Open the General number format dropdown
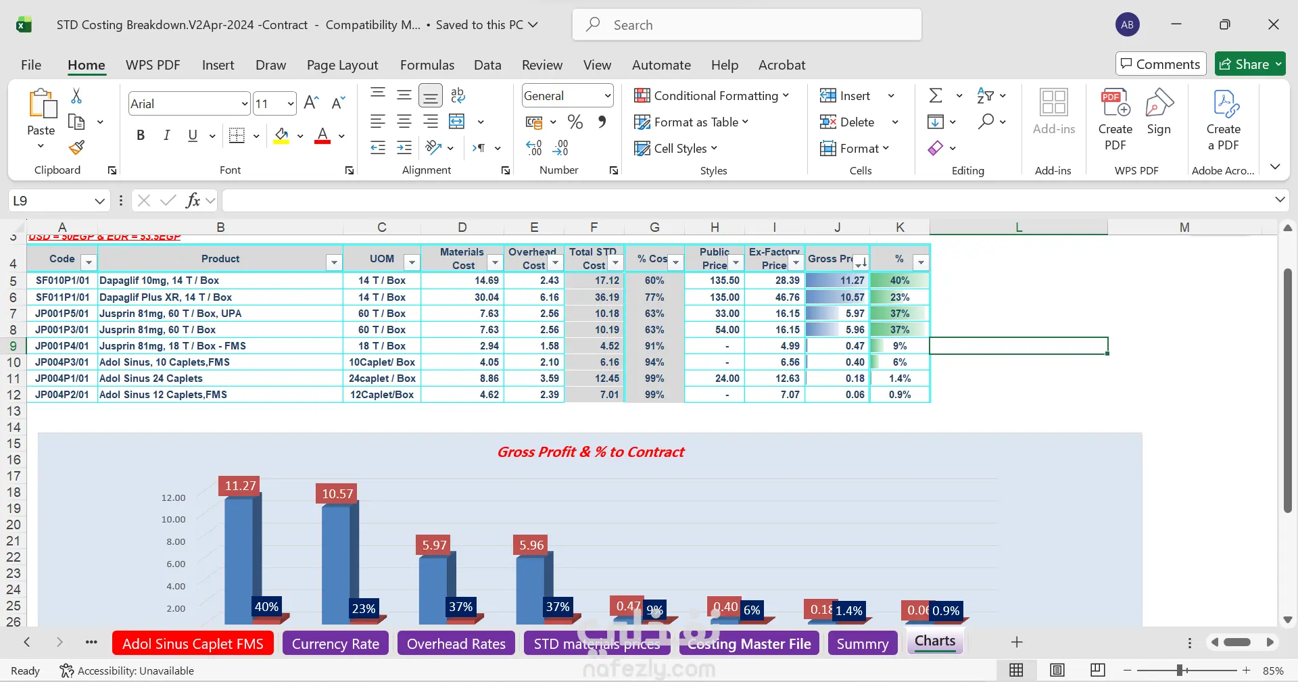Image resolution: width=1298 pixels, height=682 pixels. (x=607, y=96)
